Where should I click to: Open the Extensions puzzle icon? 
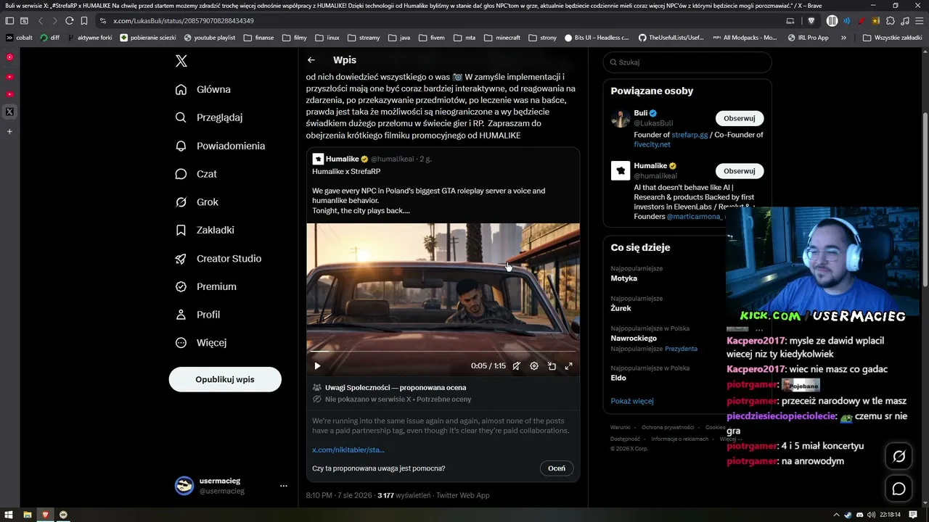[891, 21]
